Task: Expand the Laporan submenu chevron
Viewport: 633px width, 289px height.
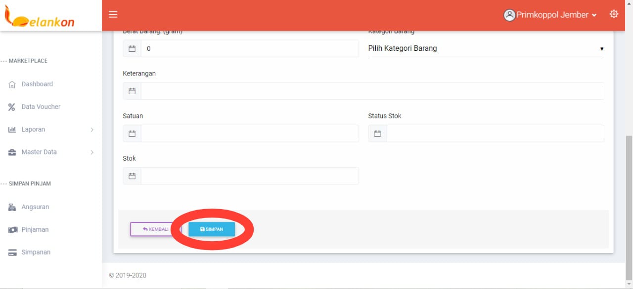Action: coord(92,130)
